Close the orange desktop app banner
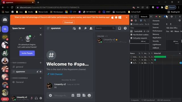Image resolution: width=182 pixels, height=102 pixels. (127, 17)
